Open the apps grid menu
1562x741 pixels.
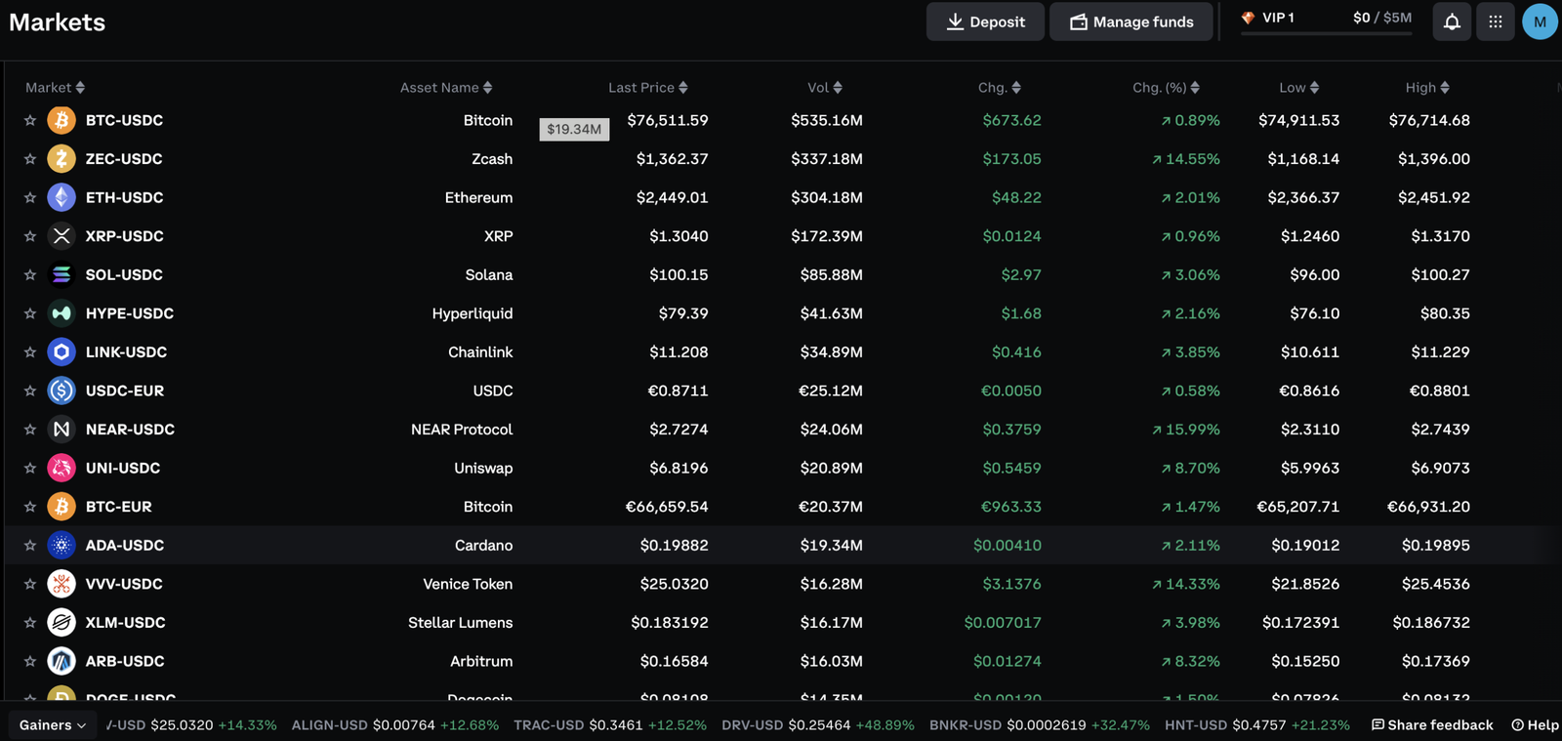(x=1496, y=21)
